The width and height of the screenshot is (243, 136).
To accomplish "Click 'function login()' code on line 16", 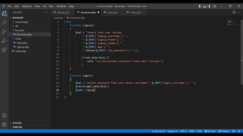I will click(x=82, y=76).
